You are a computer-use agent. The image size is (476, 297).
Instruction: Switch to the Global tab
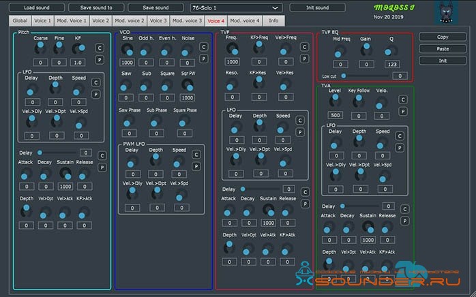coord(20,20)
